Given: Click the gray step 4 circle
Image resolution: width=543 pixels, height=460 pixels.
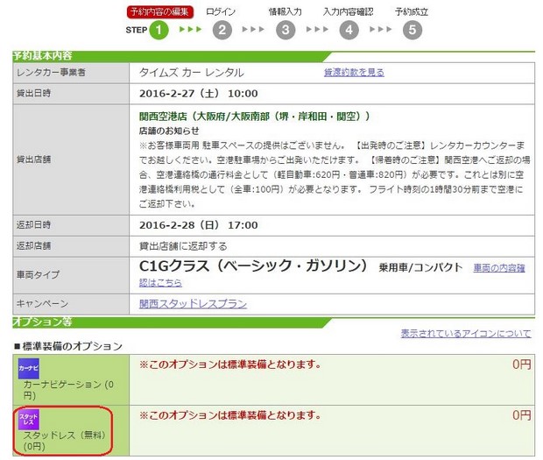Looking at the screenshot, I should pos(349,31).
